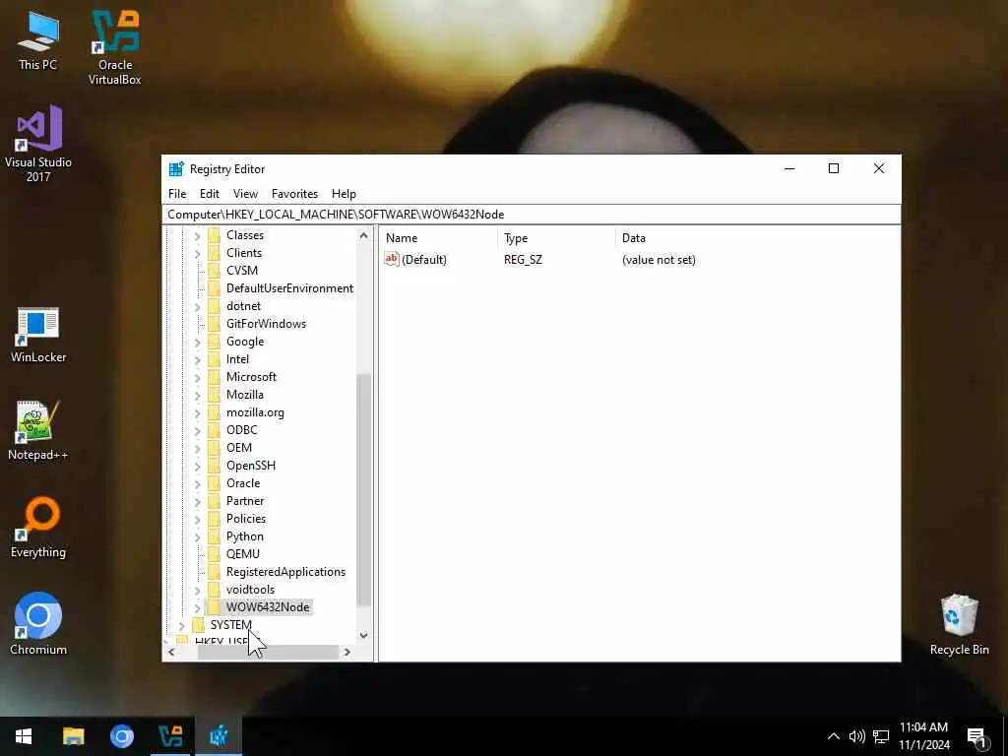Click the Google key folder icon
Viewport: 1008px width, 756px height.
tap(215, 342)
